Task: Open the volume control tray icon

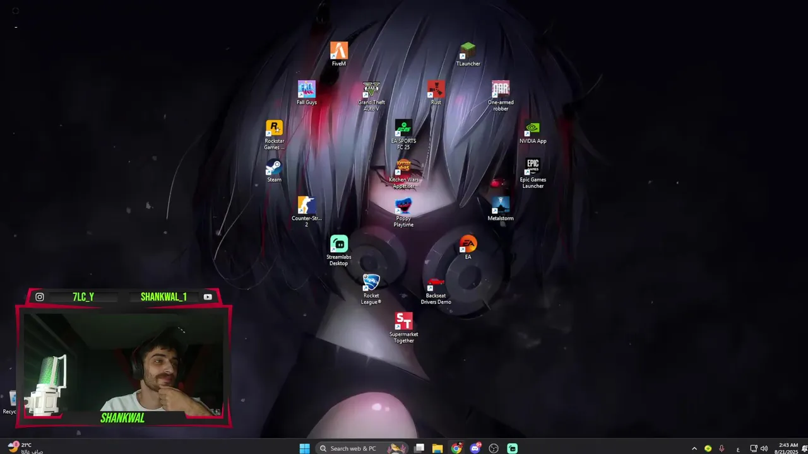Action: (x=764, y=448)
